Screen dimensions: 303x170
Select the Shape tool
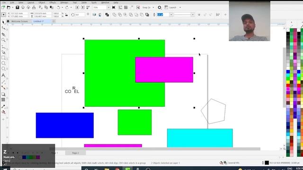(x=3, y=28)
